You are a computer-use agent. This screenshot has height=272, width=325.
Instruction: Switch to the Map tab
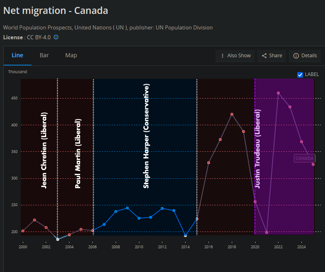coord(71,55)
